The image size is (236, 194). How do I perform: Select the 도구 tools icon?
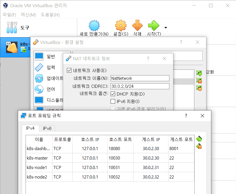(x=12, y=27)
